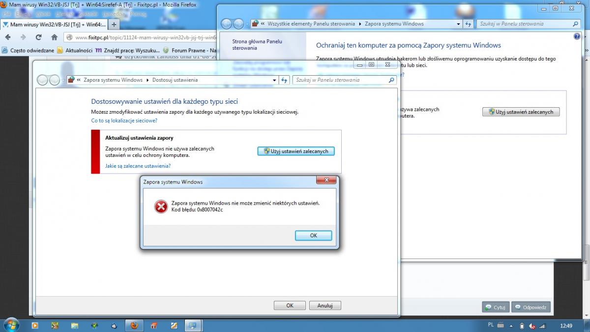Switch to Control Panel taskbar button
Screen dimensions: 590x332
(x=193, y=326)
